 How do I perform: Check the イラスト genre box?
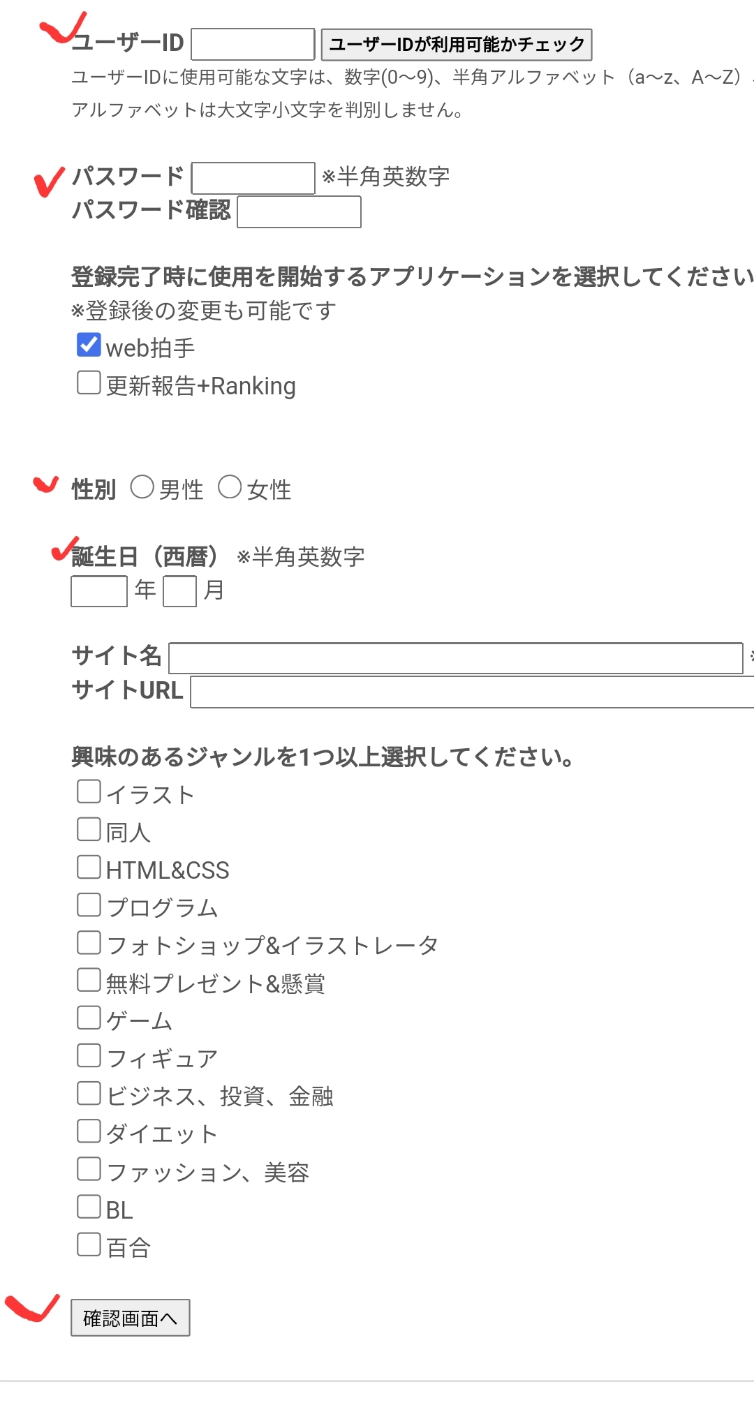(89, 791)
